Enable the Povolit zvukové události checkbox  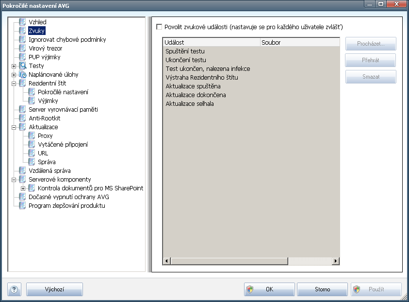coord(159,27)
